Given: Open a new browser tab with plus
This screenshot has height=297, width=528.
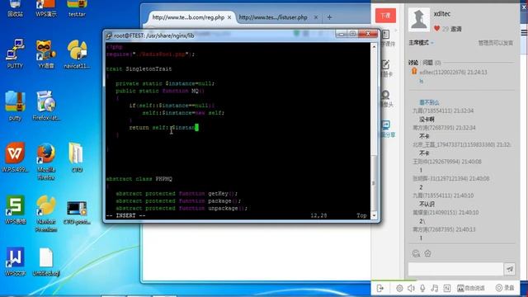Looking at the screenshot, I should 330,17.
